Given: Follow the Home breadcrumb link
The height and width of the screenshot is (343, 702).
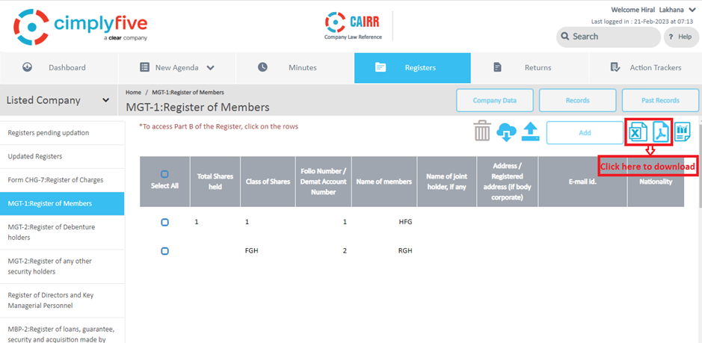Looking at the screenshot, I should pyautogui.click(x=133, y=92).
